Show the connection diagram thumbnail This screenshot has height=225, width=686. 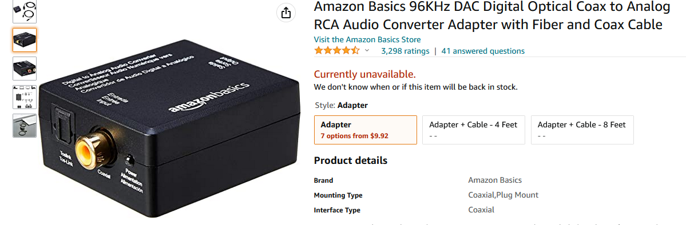coord(25,97)
